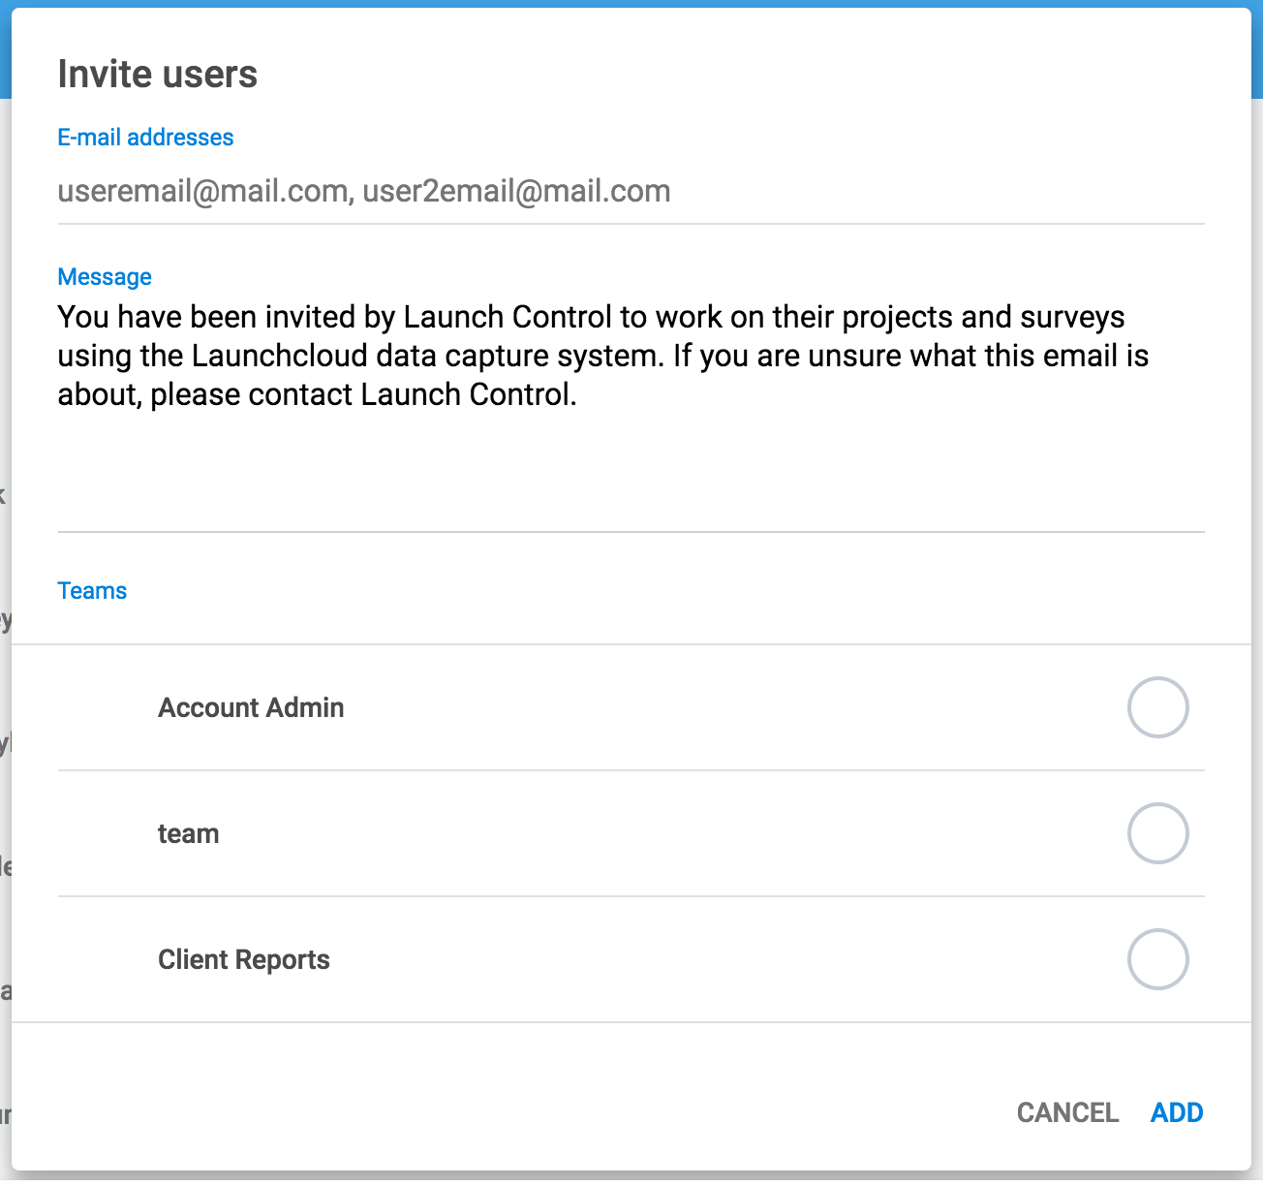The image size is (1263, 1186).
Task: Click the blank space below the message text
Action: tap(630, 475)
